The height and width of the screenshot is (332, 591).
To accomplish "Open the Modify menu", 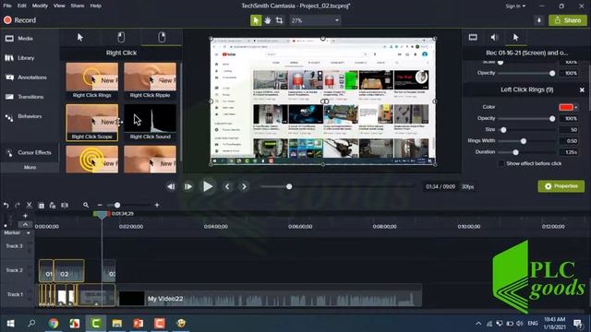I will pyautogui.click(x=40, y=6).
